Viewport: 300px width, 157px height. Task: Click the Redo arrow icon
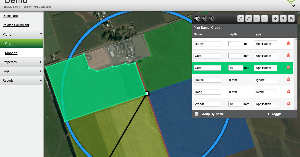click(x=264, y=18)
